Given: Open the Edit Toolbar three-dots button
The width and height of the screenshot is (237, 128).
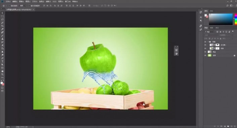Looking at the screenshot, I should click(2, 77).
